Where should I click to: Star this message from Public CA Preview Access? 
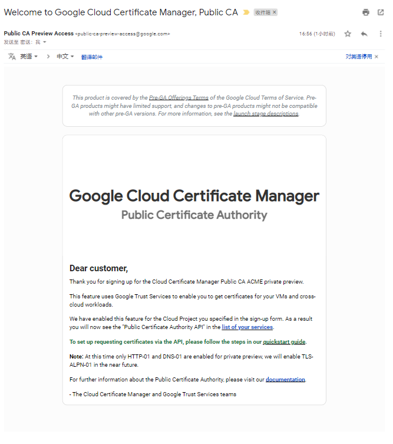(348, 34)
